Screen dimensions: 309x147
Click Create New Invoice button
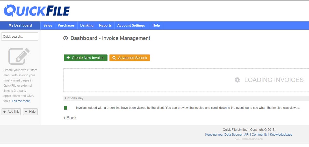coord(85,58)
